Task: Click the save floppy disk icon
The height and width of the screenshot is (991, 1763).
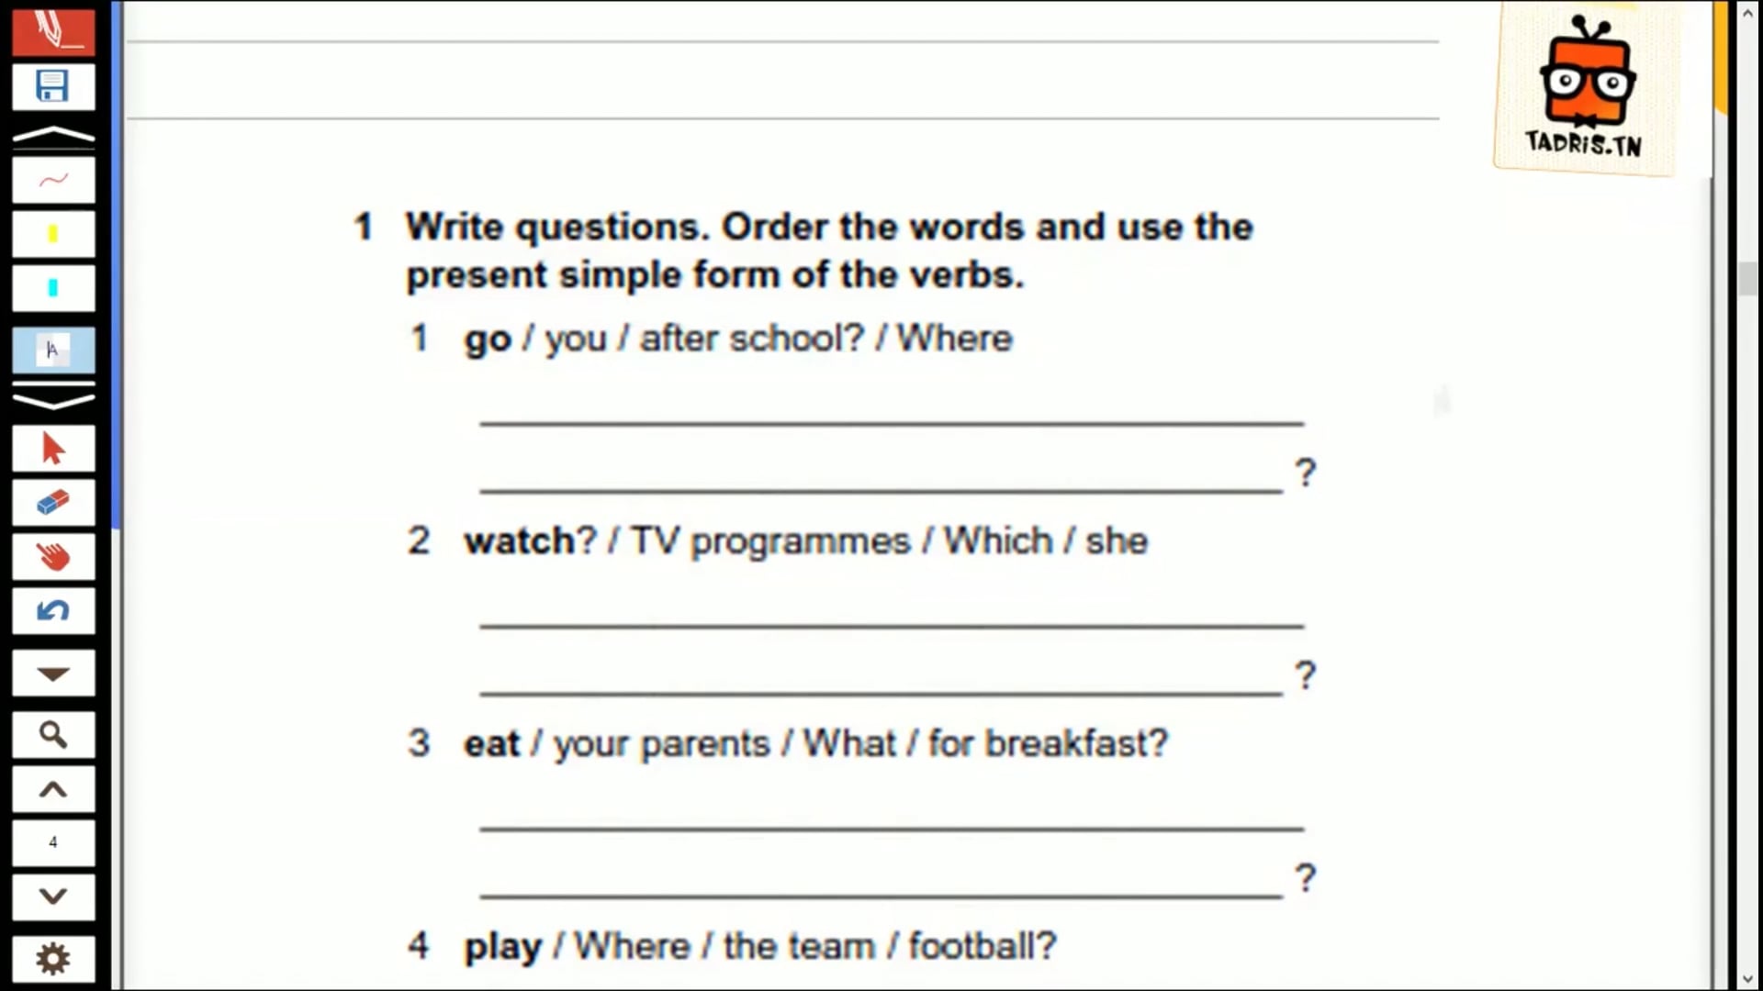Action: pos(53,87)
